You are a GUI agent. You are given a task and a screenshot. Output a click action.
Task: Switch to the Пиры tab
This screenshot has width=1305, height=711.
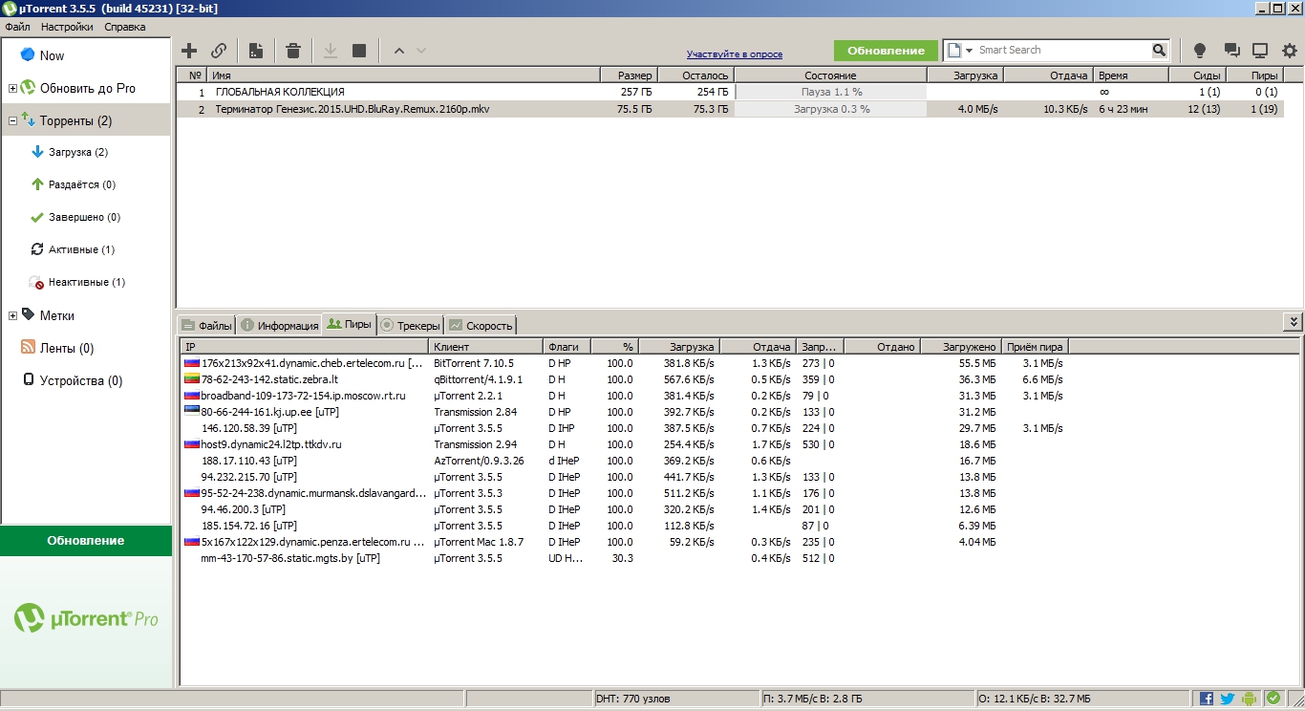(x=349, y=324)
